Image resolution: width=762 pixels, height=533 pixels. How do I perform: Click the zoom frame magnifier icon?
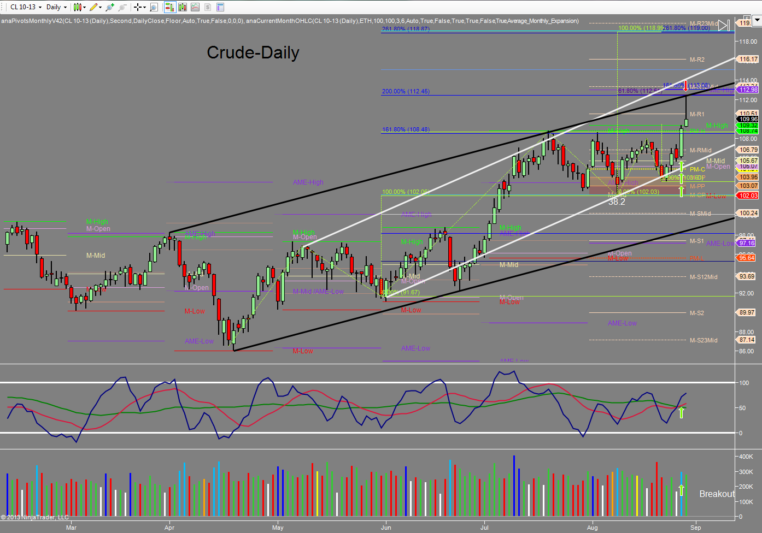click(x=154, y=7)
